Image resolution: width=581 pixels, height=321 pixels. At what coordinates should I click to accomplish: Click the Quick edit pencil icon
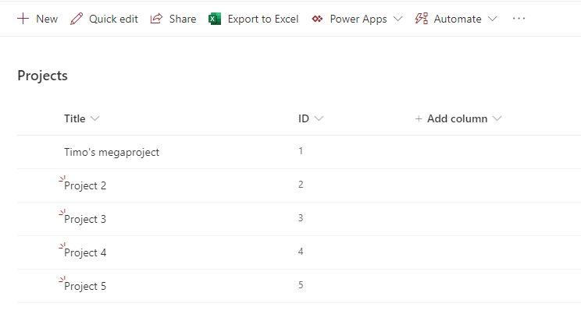coord(76,19)
